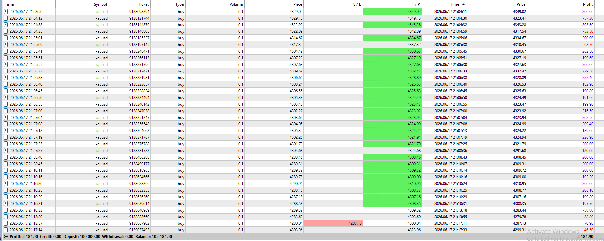Click the S / L column header
This screenshot has height=241, width=604.
357,4
